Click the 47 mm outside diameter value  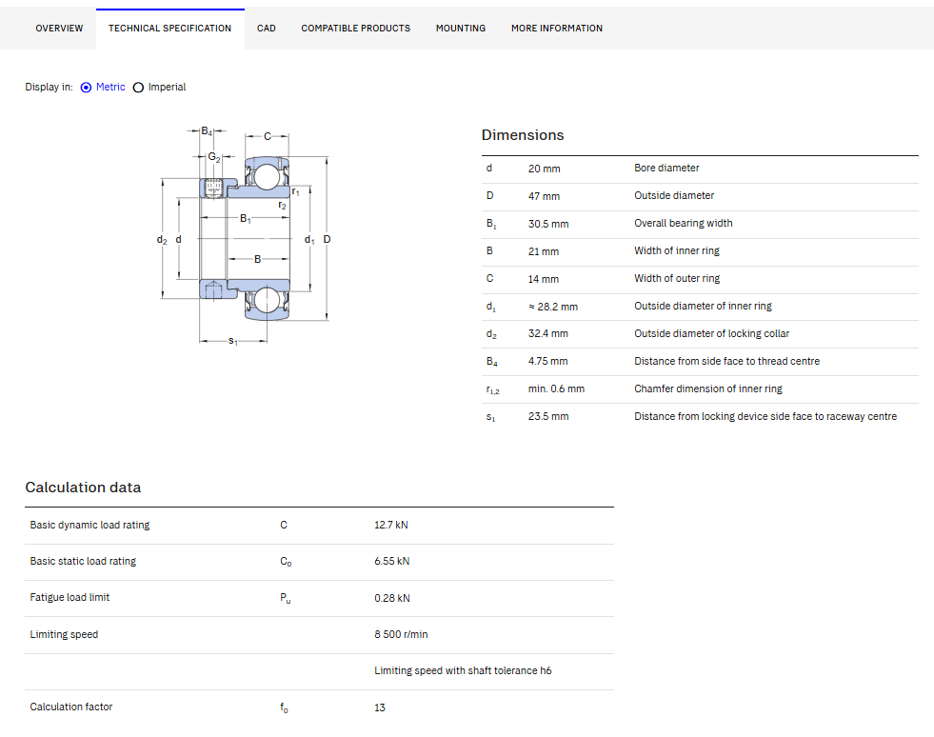click(x=544, y=196)
